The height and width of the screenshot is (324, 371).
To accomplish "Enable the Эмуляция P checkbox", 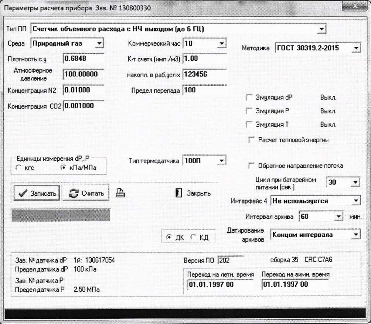I will click(249, 111).
